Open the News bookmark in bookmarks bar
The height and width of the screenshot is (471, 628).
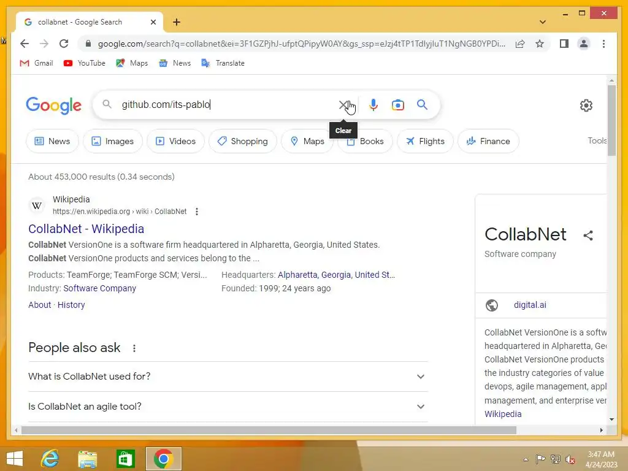[175, 63]
